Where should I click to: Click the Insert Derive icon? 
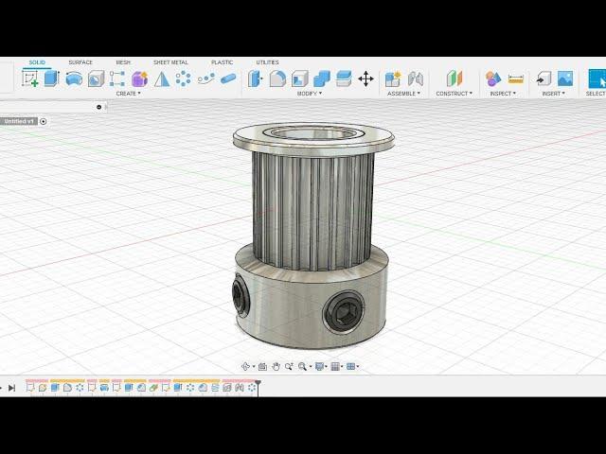click(x=544, y=79)
